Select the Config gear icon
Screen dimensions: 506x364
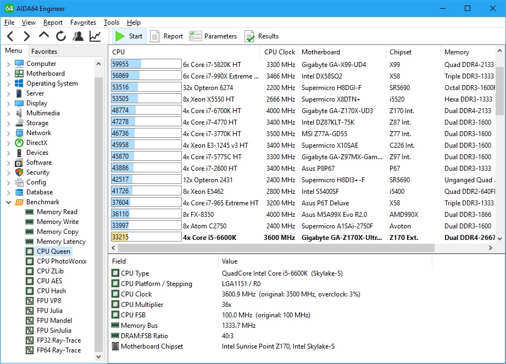pyautogui.click(x=19, y=182)
